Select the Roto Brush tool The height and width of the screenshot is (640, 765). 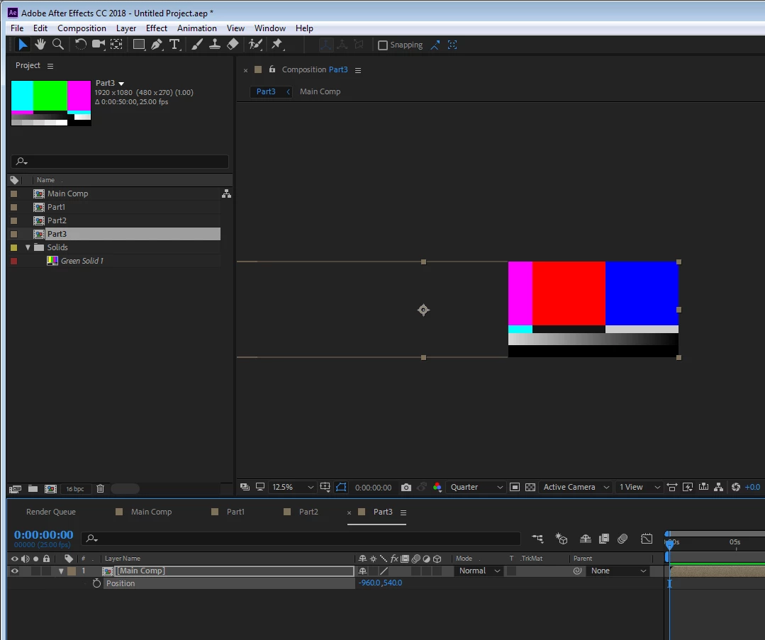point(255,45)
